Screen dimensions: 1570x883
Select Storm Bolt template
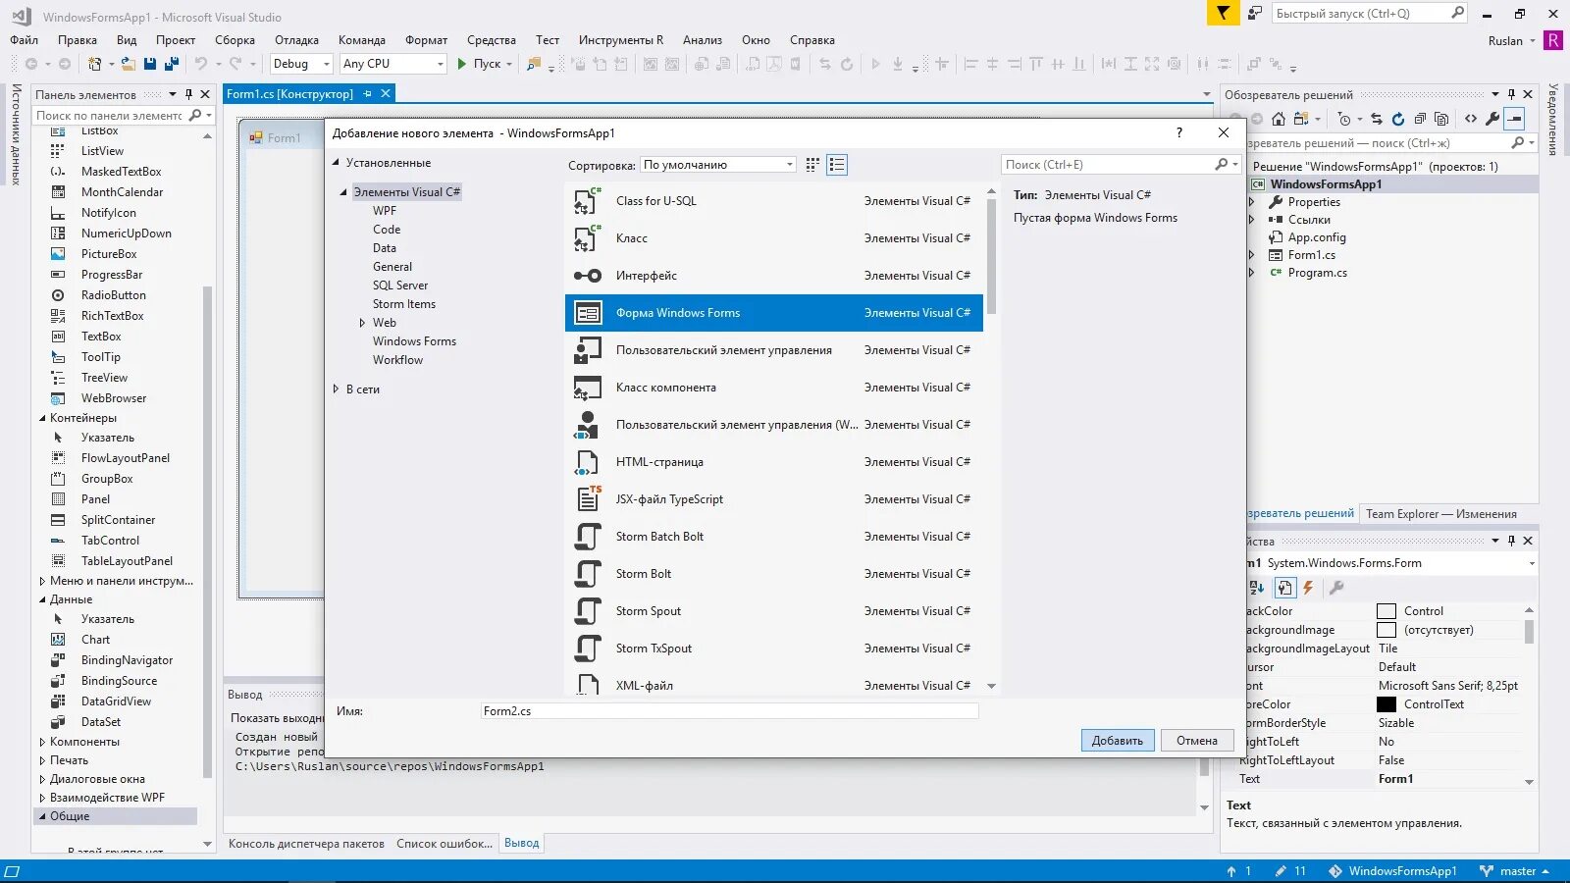coord(774,574)
